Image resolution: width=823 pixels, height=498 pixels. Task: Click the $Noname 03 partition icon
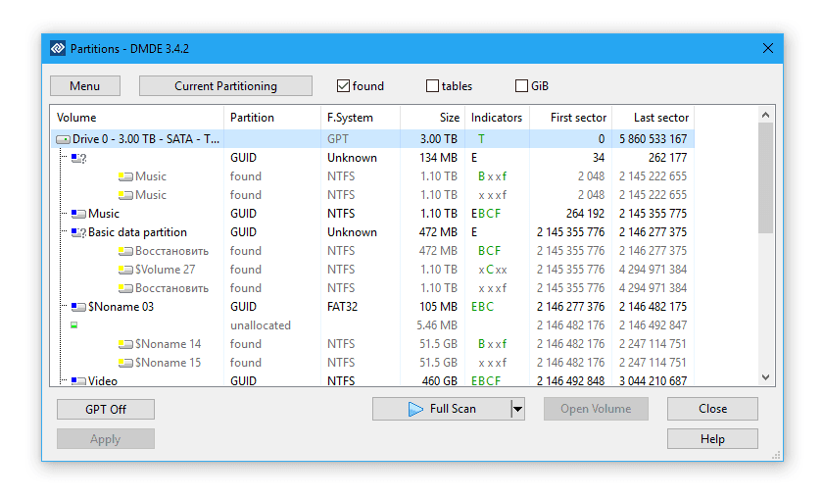point(78,307)
